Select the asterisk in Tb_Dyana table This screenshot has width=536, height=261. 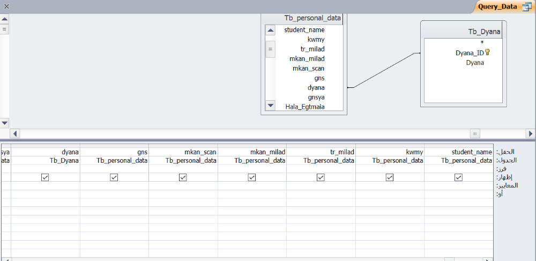pyautogui.click(x=482, y=43)
